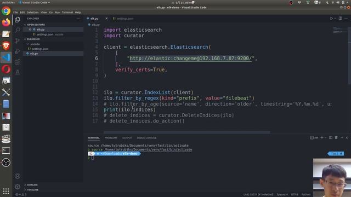
Task: Click the editor horizontal scrollbar
Action: coord(186,132)
